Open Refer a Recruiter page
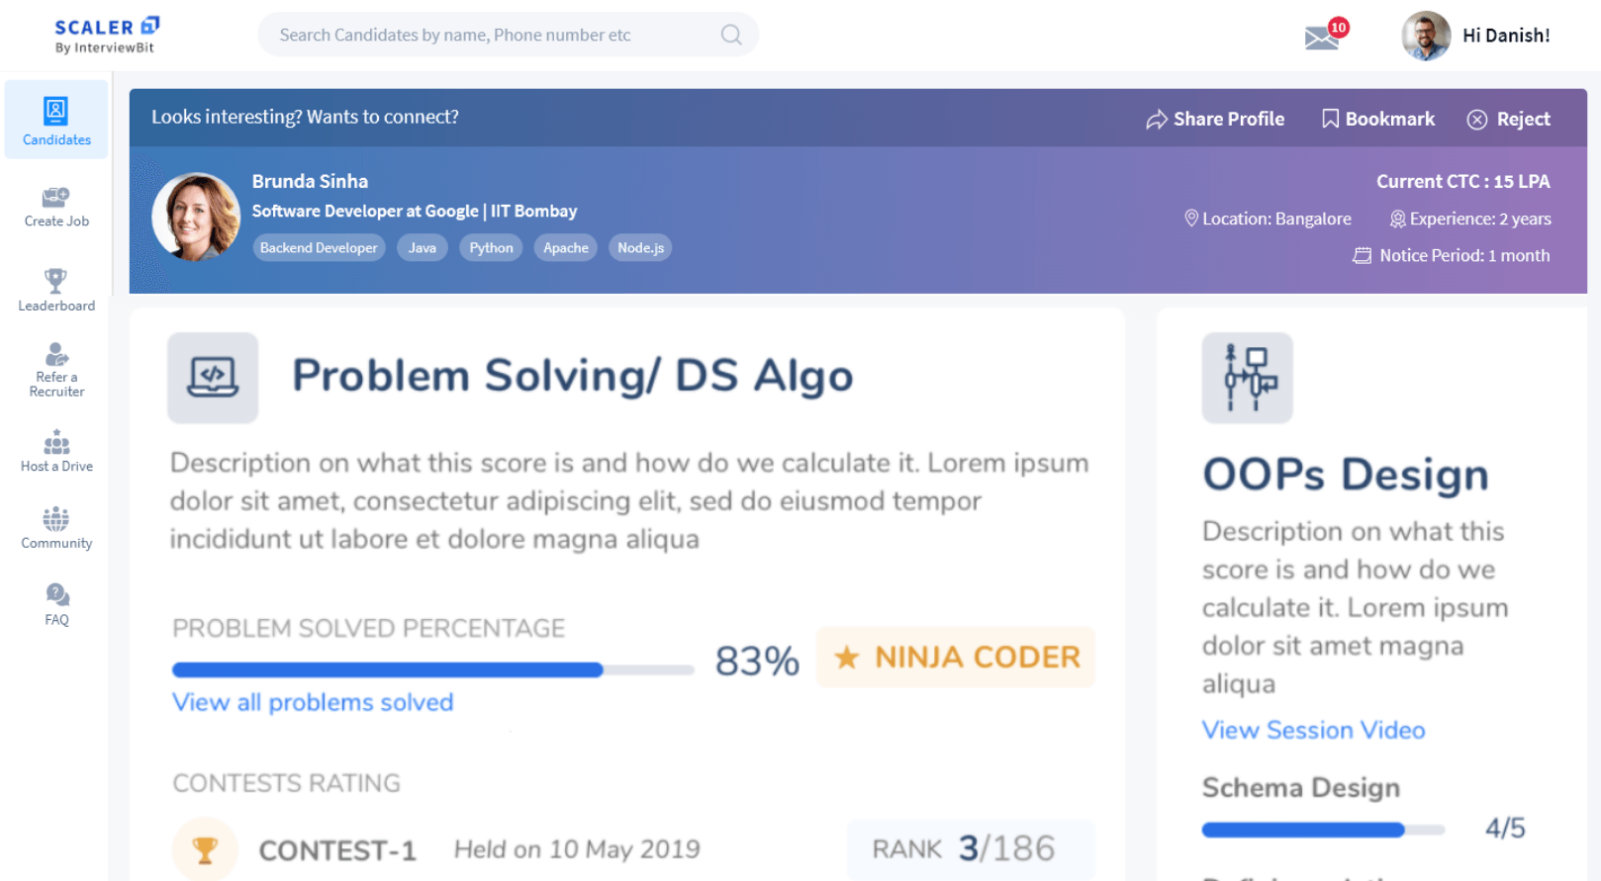 coord(56,370)
